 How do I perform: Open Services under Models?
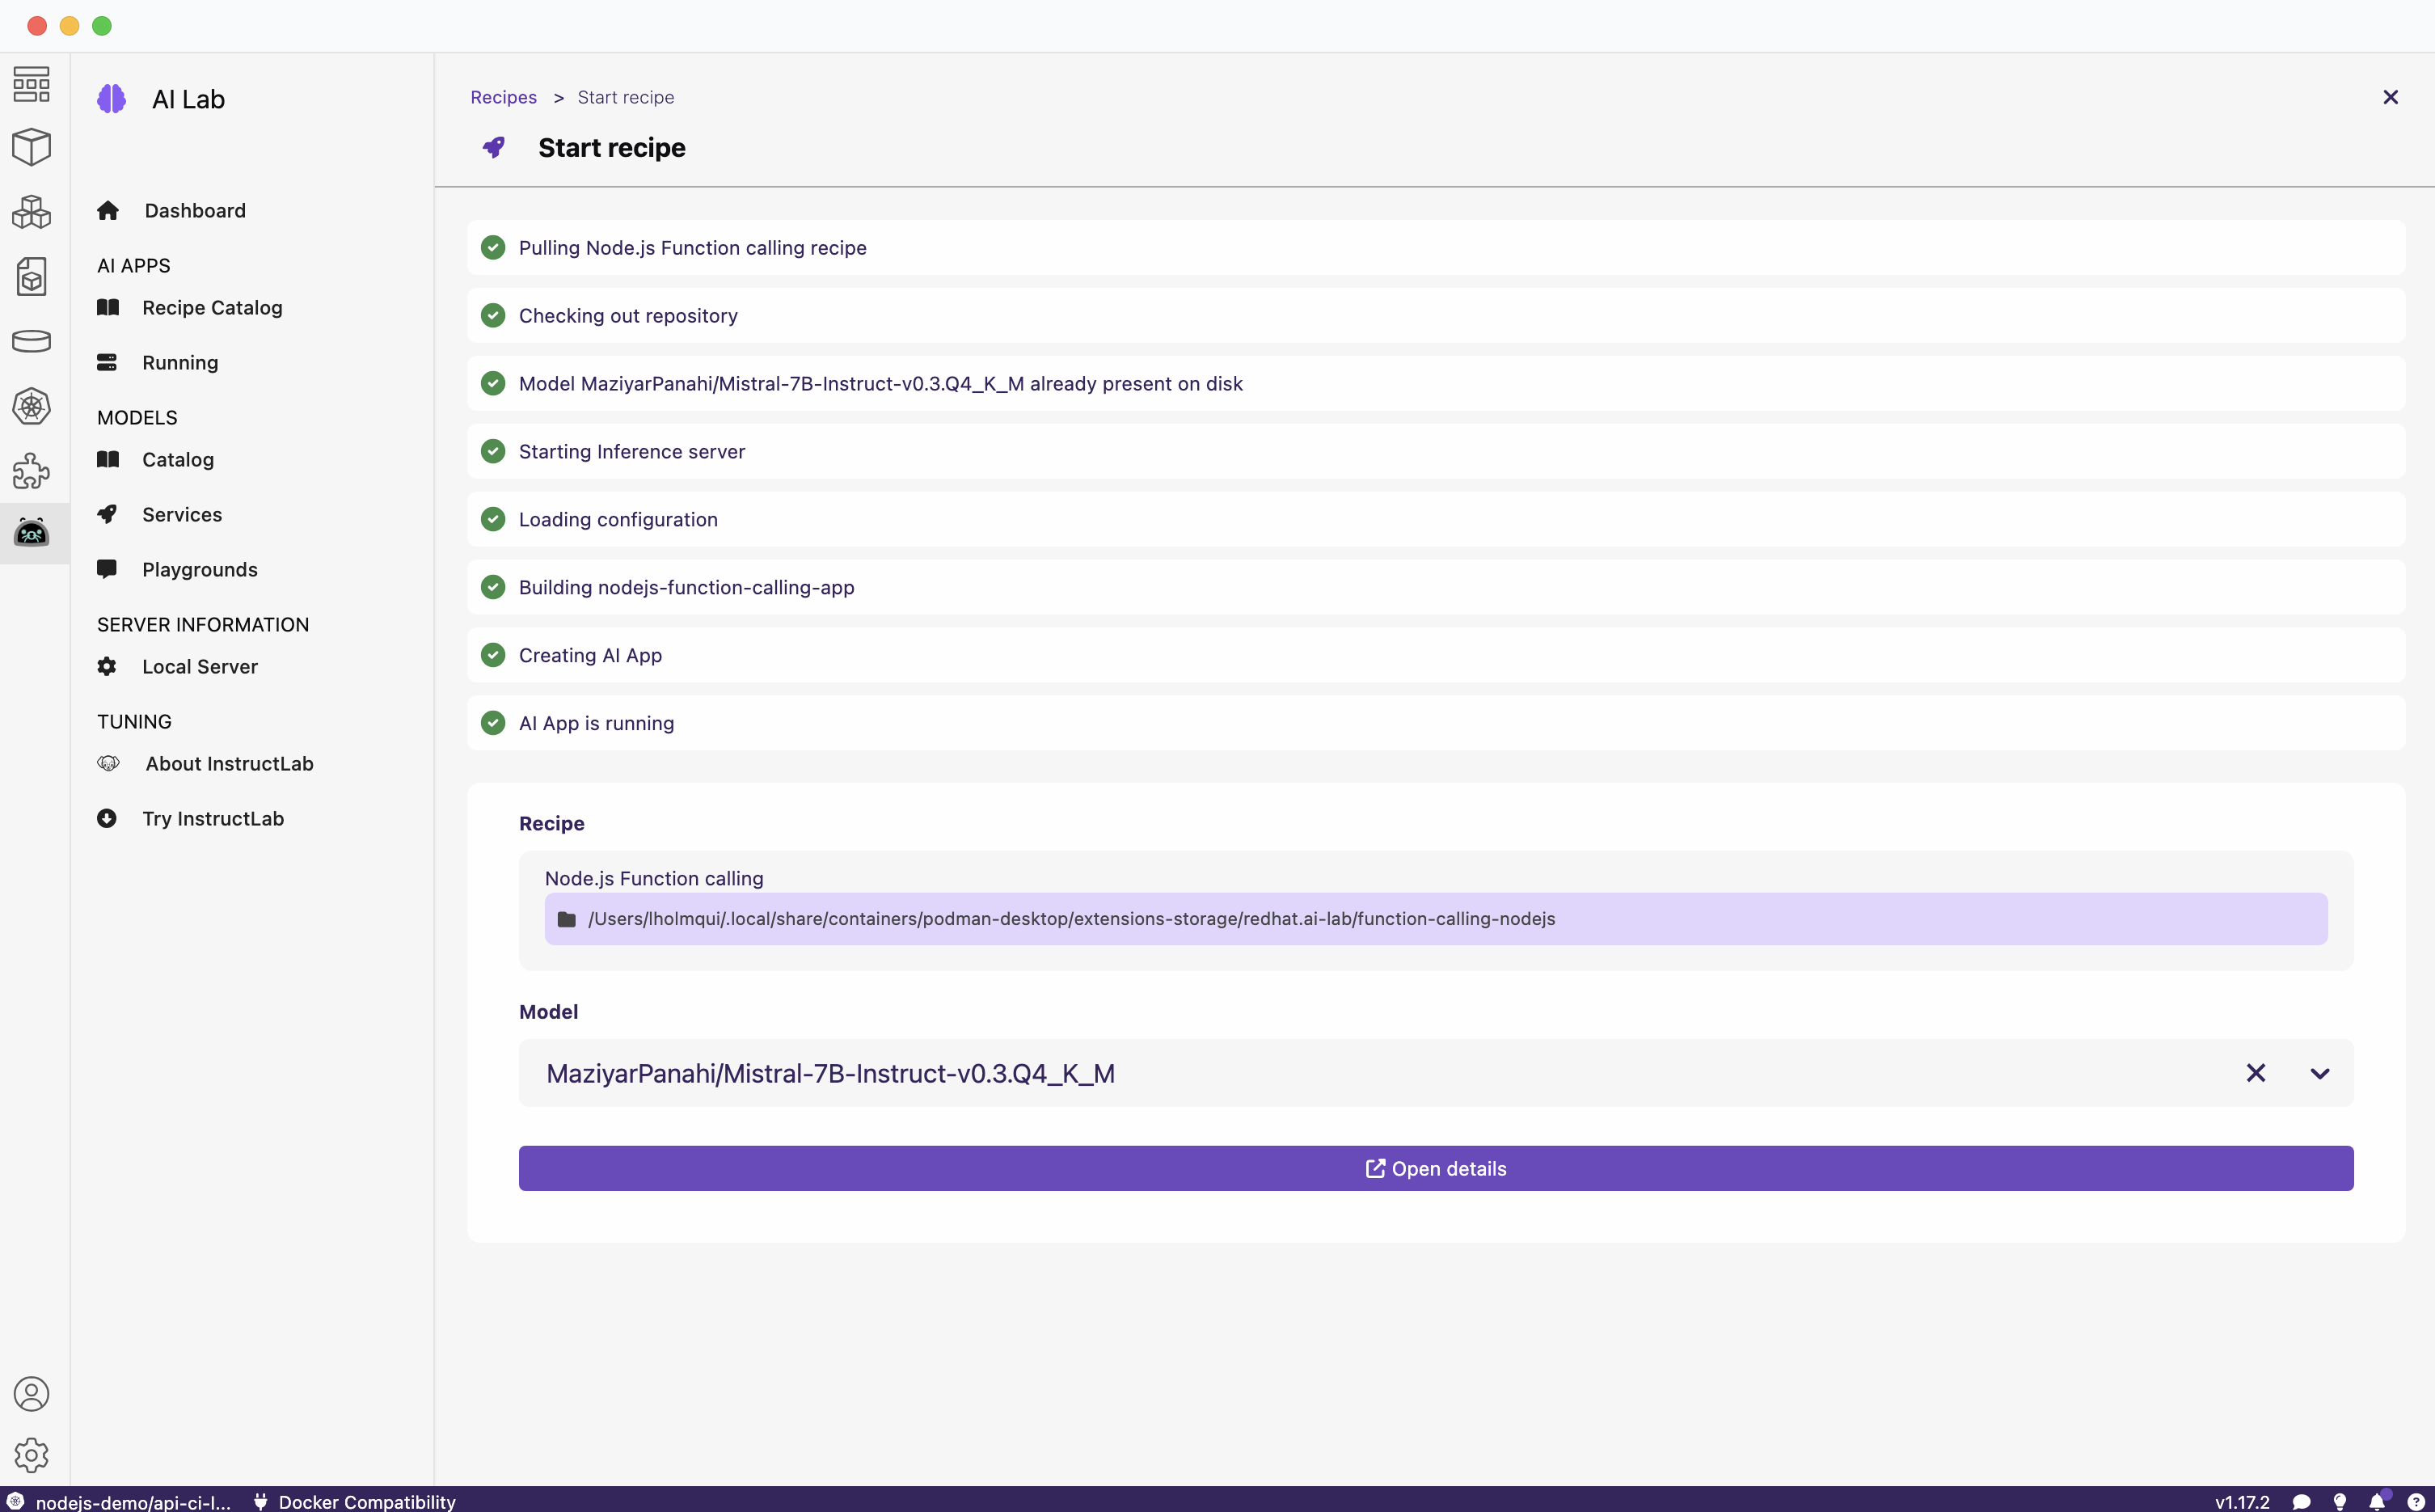(x=182, y=514)
